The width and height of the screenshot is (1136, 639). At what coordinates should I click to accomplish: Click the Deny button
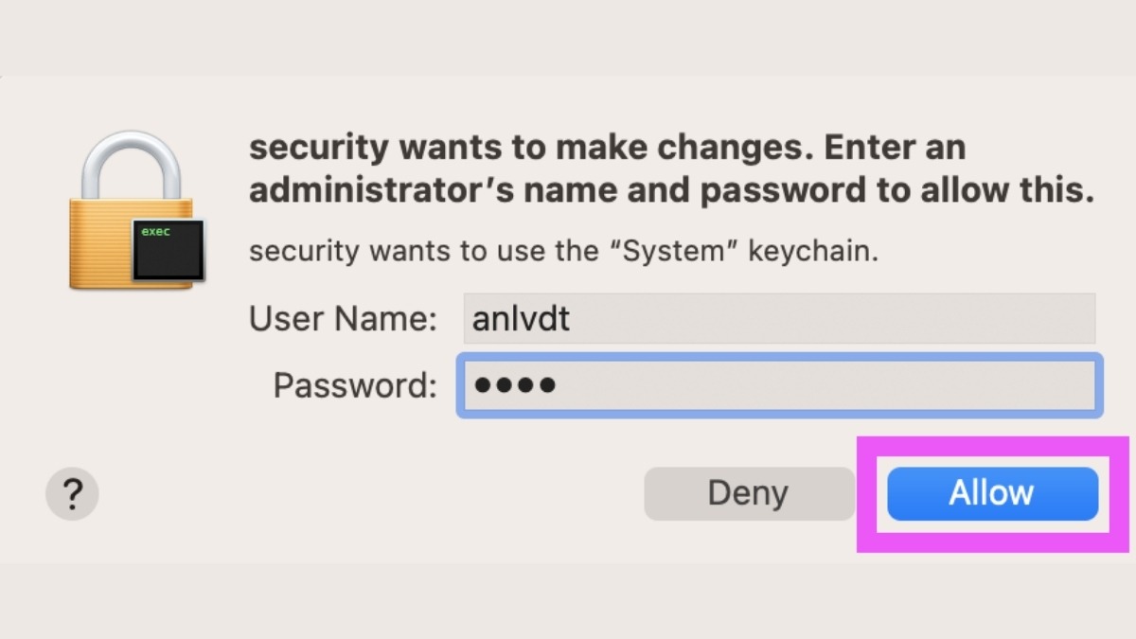click(x=748, y=493)
